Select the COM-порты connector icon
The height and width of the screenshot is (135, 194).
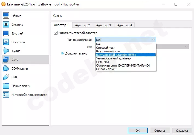point(6,68)
